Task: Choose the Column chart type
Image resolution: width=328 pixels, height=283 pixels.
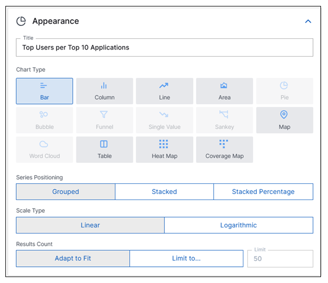Action: pyautogui.click(x=104, y=91)
